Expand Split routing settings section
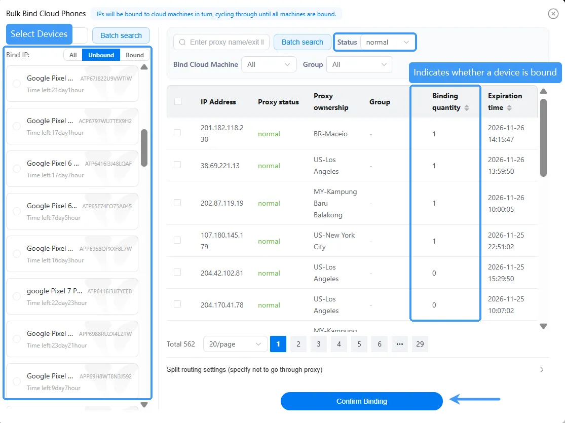The width and height of the screenshot is (565, 423). coord(542,370)
